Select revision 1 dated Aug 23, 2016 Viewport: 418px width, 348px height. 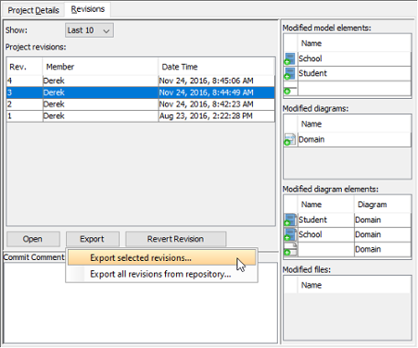tap(140, 116)
